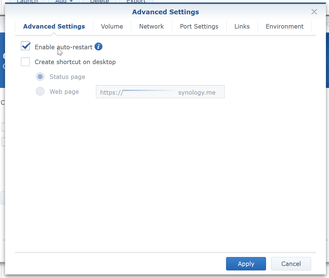Switch to the Volume tab
This screenshot has height=278, width=329.
tap(112, 27)
